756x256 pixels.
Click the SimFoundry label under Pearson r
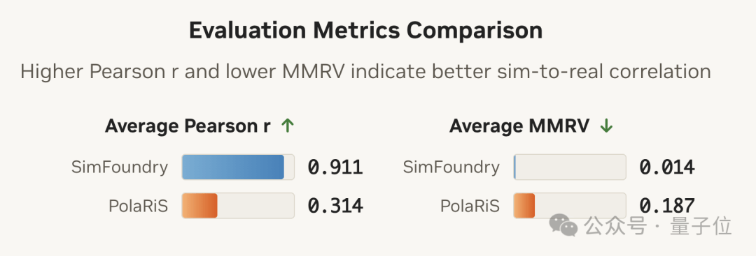pyautogui.click(x=120, y=167)
